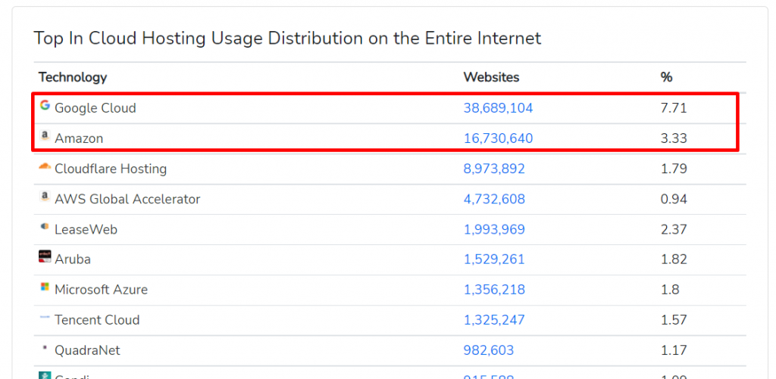Open the Microsoft Azure text link
The width and height of the screenshot is (776, 379).
(101, 290)
